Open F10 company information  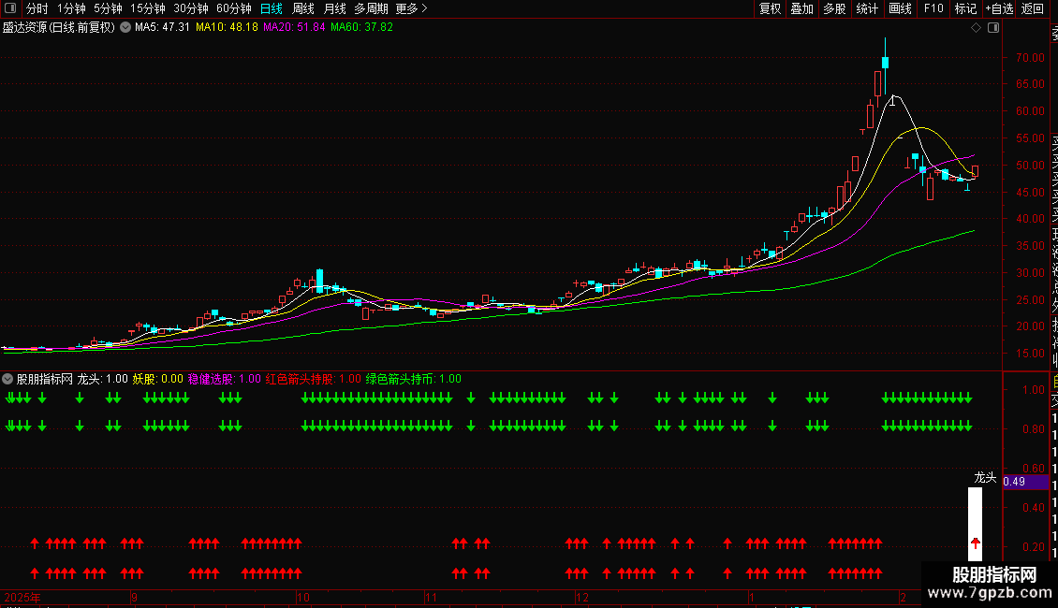click(x=933, y=8)
